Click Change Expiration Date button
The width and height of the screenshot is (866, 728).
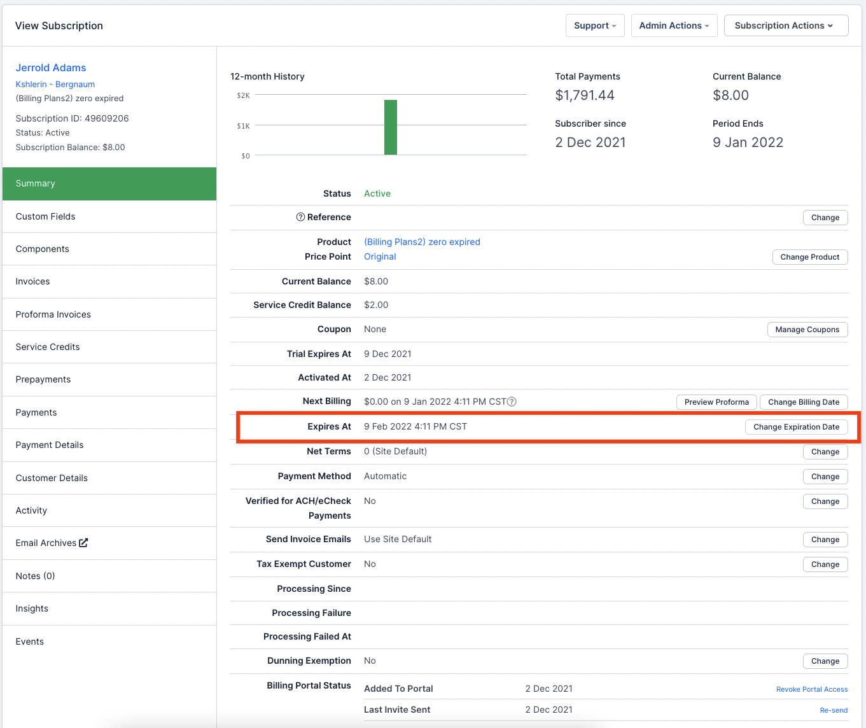pos(797,427)
